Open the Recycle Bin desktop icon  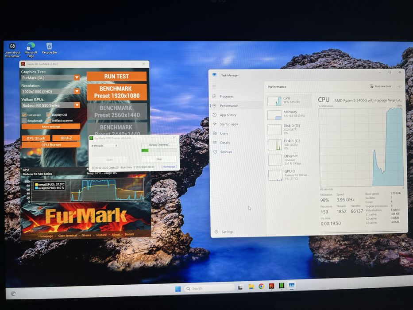click(x=49, y=49)
